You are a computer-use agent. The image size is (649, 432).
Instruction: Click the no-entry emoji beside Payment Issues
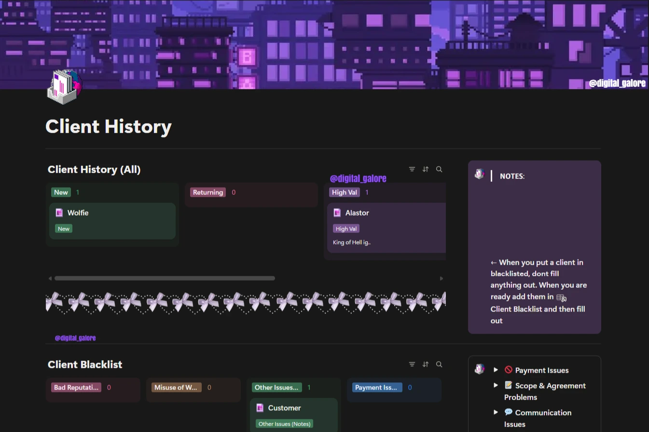(508, 370)
